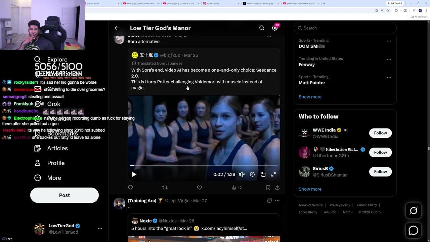Image resolution: width=430 pixels, height=242 pixels.
Task: Share the Sora alternative post
Action: 277,188
